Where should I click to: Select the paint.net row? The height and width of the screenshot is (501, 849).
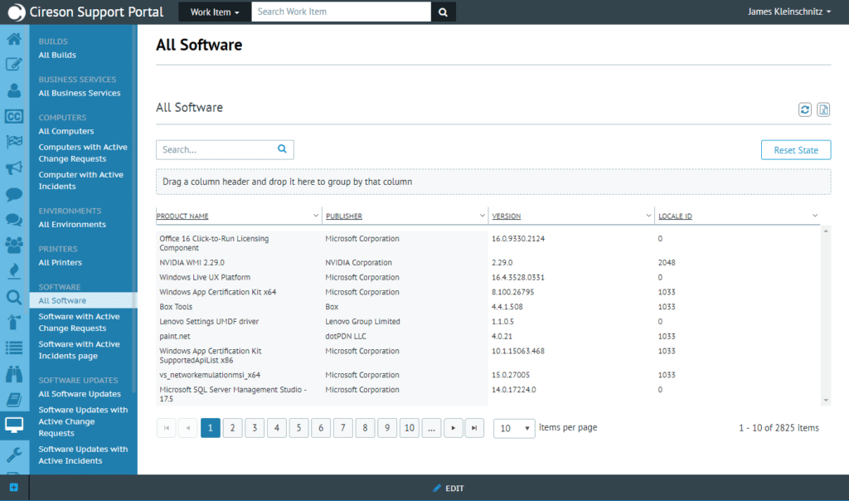tap(488, 336)
